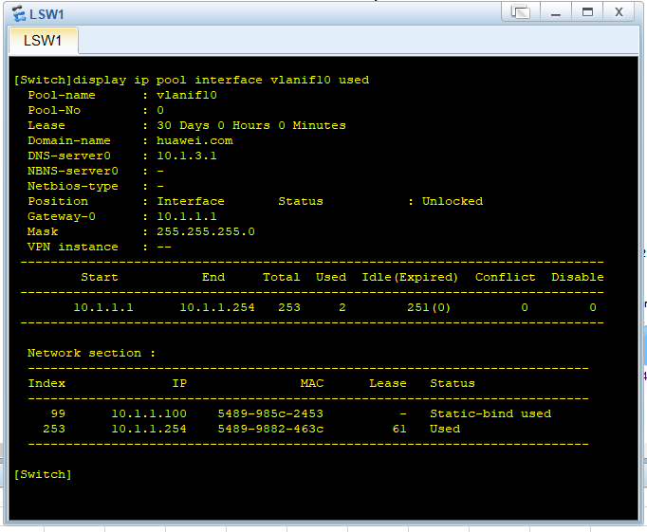Image resolution: width=647 pixels, height=532 pixels.
Task: Close the LSW1 window
Action: [619, 12]
